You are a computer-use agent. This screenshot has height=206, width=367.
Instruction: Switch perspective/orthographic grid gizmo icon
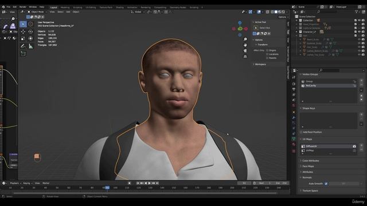[245, 57]
